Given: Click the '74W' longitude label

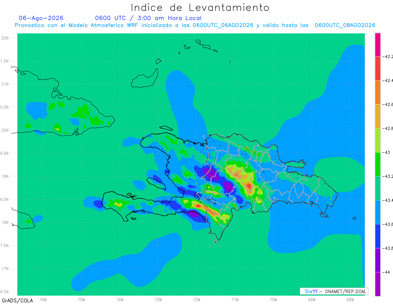Looking at the screenshot, I should (x=120, y=299).
